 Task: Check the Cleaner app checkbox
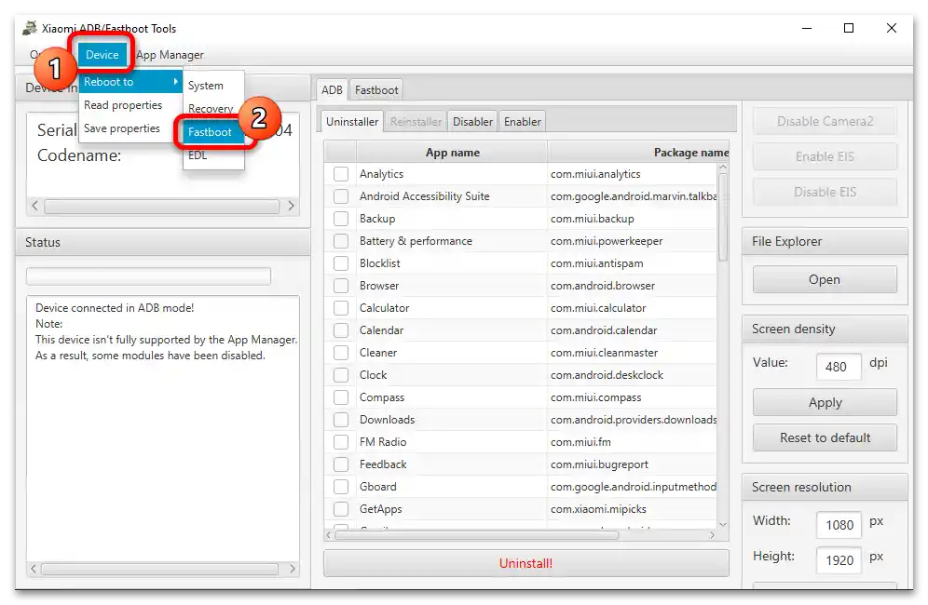coord(341,353)
